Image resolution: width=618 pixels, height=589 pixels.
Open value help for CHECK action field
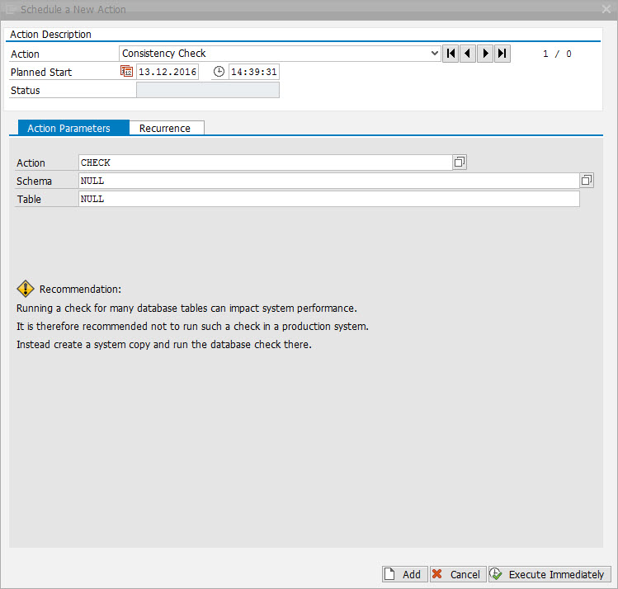coord(460,162)
